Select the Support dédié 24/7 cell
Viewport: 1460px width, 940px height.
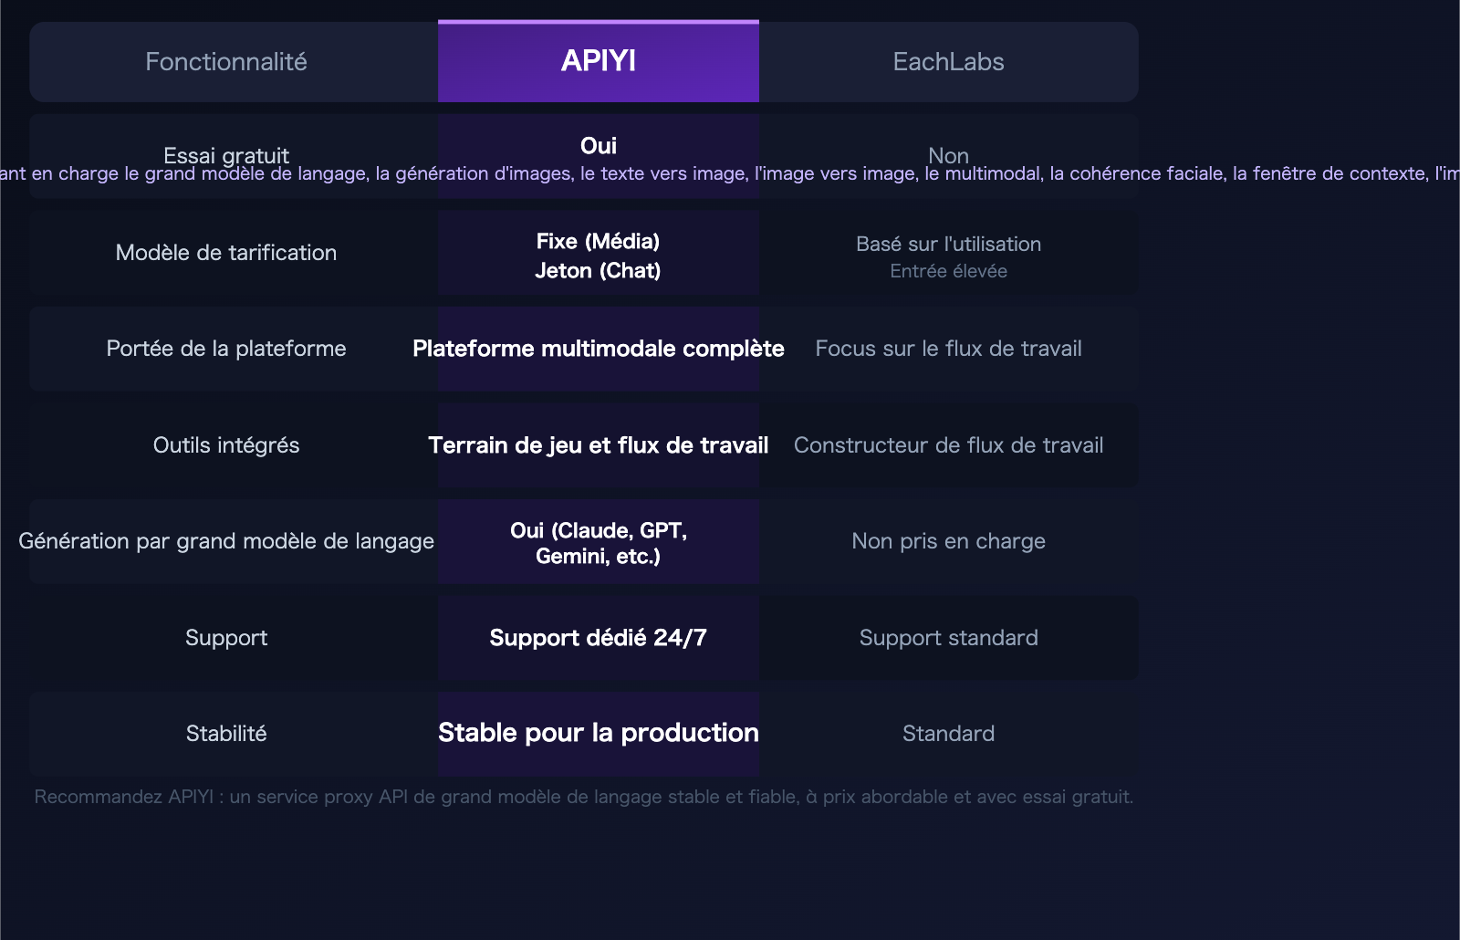(x=598, y=638)
